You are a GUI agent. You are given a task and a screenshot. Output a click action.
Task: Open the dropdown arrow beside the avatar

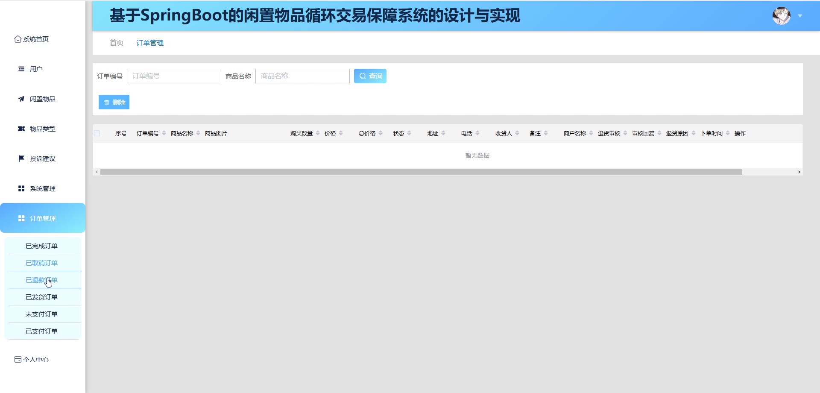click(x=800, y=16)
